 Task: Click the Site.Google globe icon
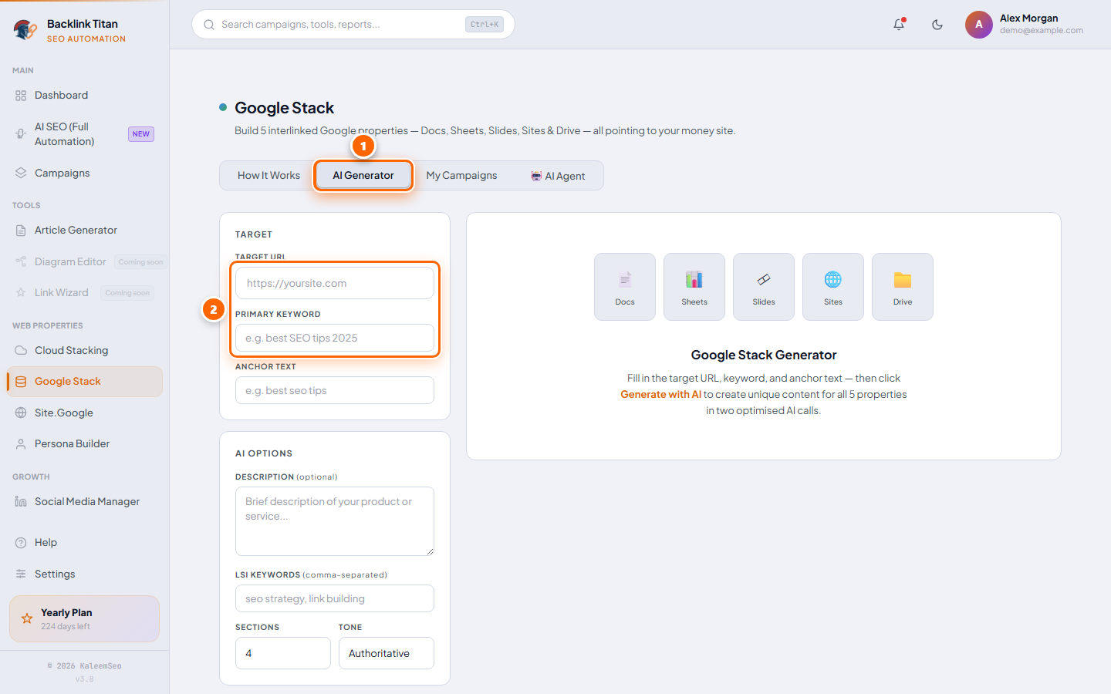point(21,413)
